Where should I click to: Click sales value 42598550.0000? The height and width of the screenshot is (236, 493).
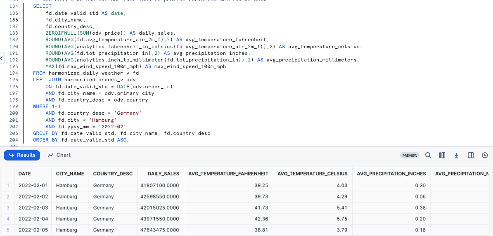coord(160,197)
